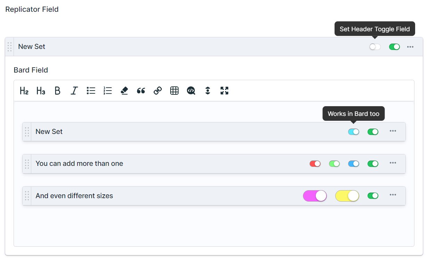Toggle the small green switch in 'And even different sizes'

pyautogui.click(x=373, y=196)
